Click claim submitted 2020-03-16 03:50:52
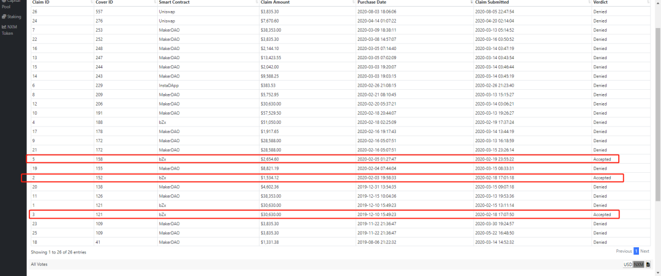The width and height of the screenshot is (661, 276). 495,39
